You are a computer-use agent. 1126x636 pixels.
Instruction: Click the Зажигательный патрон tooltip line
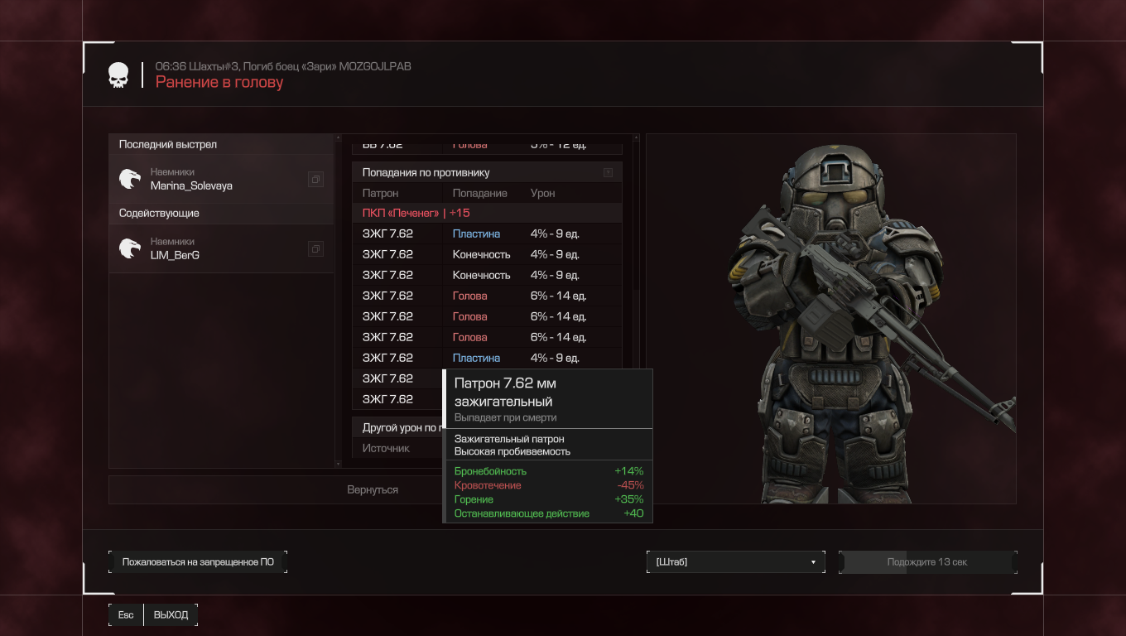click(509, 439)
